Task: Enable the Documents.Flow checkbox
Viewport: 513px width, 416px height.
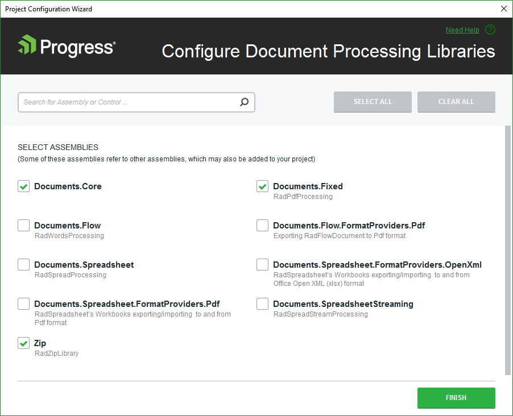Action: [23, 225]
